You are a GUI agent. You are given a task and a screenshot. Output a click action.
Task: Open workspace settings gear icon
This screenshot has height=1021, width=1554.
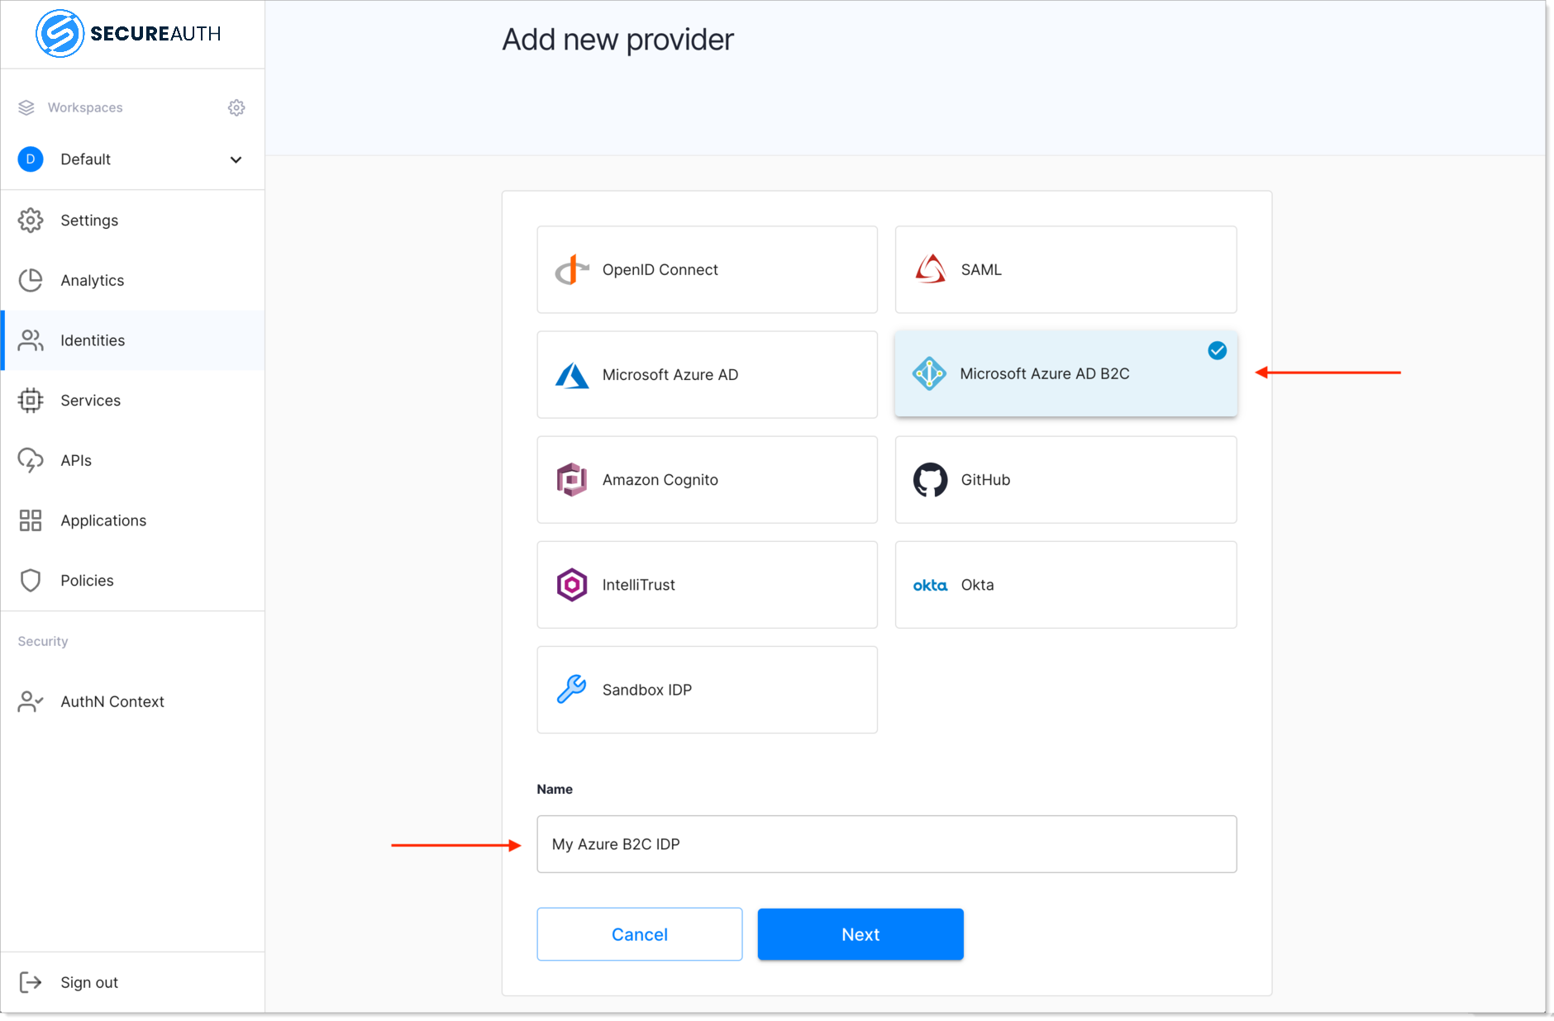coord(236,107)
